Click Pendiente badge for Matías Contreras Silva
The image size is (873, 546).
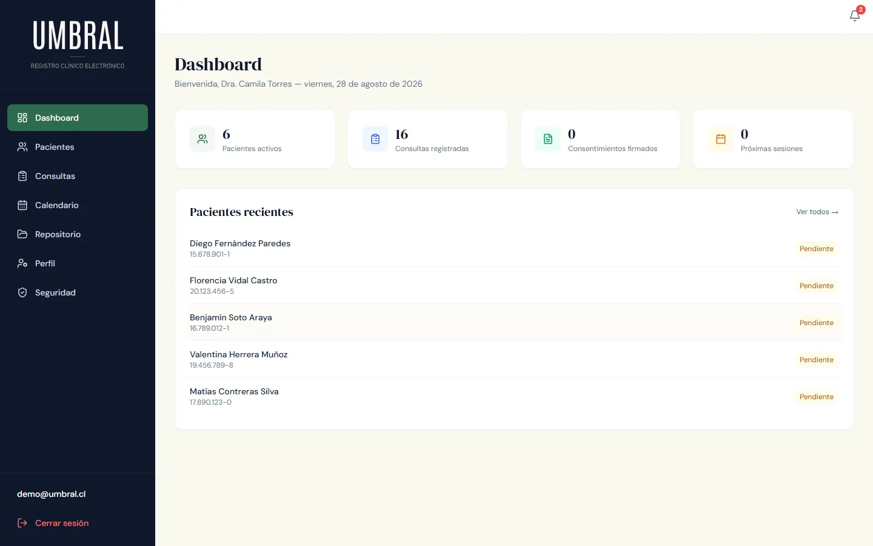click(x=817, y=397)
